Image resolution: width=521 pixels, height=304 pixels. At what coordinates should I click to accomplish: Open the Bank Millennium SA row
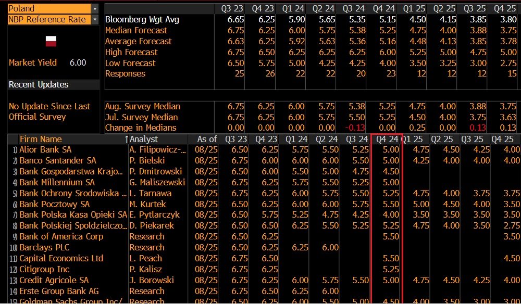coord(57,183)
